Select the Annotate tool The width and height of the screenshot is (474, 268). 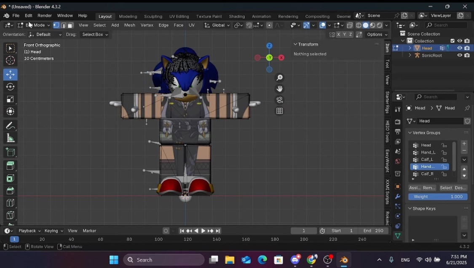click(x=11, y=124)
